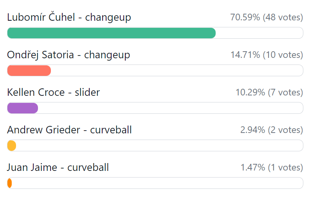Click the Ondřej Satoria - changeup option label
This screenshot has height=201, width=310.
(68, 55)
